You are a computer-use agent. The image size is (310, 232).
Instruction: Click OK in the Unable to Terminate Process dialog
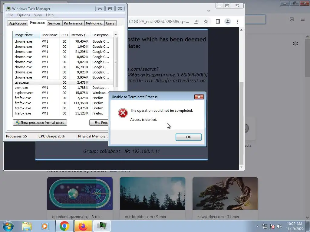[188, 137]
